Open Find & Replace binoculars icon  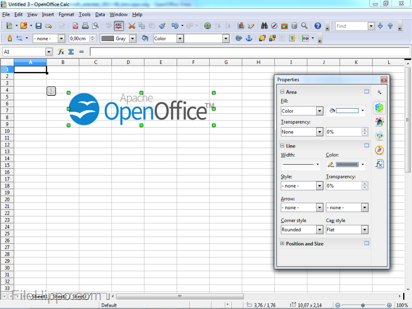264,26
